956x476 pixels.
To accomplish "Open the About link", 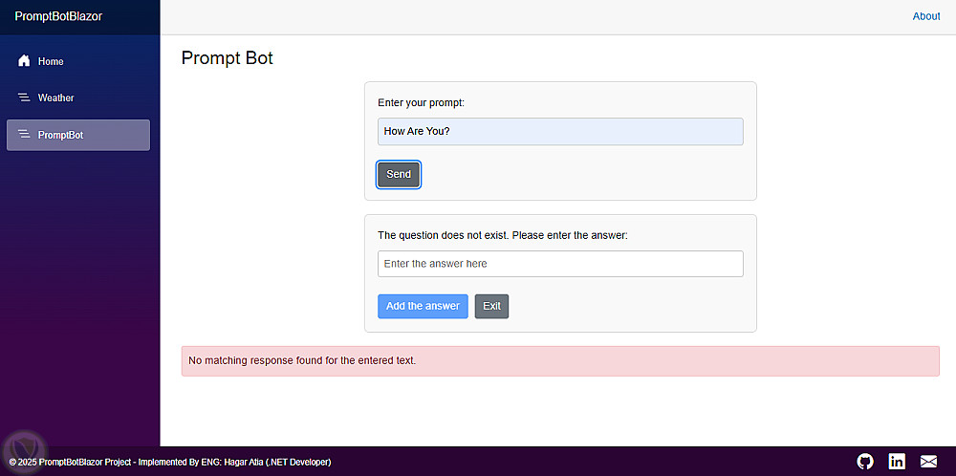I will (x=926, y=16).
